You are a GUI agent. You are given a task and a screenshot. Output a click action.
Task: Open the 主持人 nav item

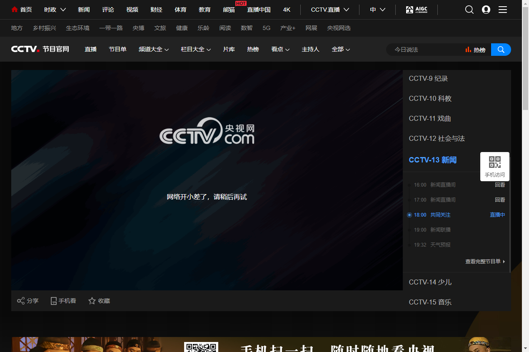tap(310, 49)
